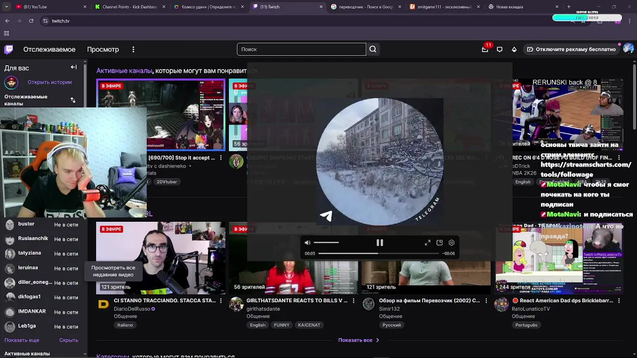
Task: Close the YouTube browser tab
Action: click(85, 7)
